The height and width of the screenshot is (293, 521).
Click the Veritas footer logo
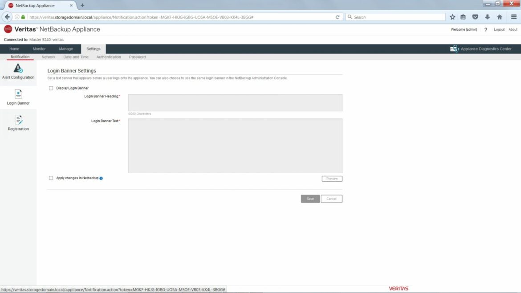click(399, 289)
